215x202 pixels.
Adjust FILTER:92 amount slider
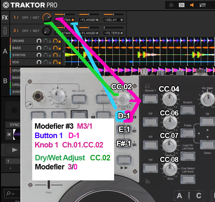coord(113,27)
